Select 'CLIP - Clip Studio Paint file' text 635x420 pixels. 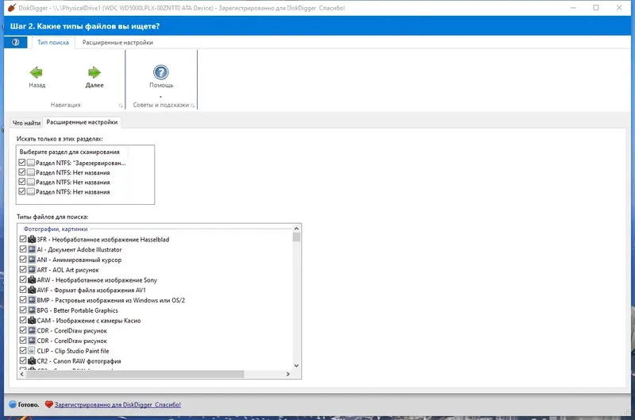point(73,351)
